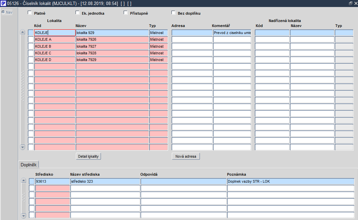Viewport: 358px width, 220px height.
Task: Click the Nová adresa button
Action: tap(186, 156)
